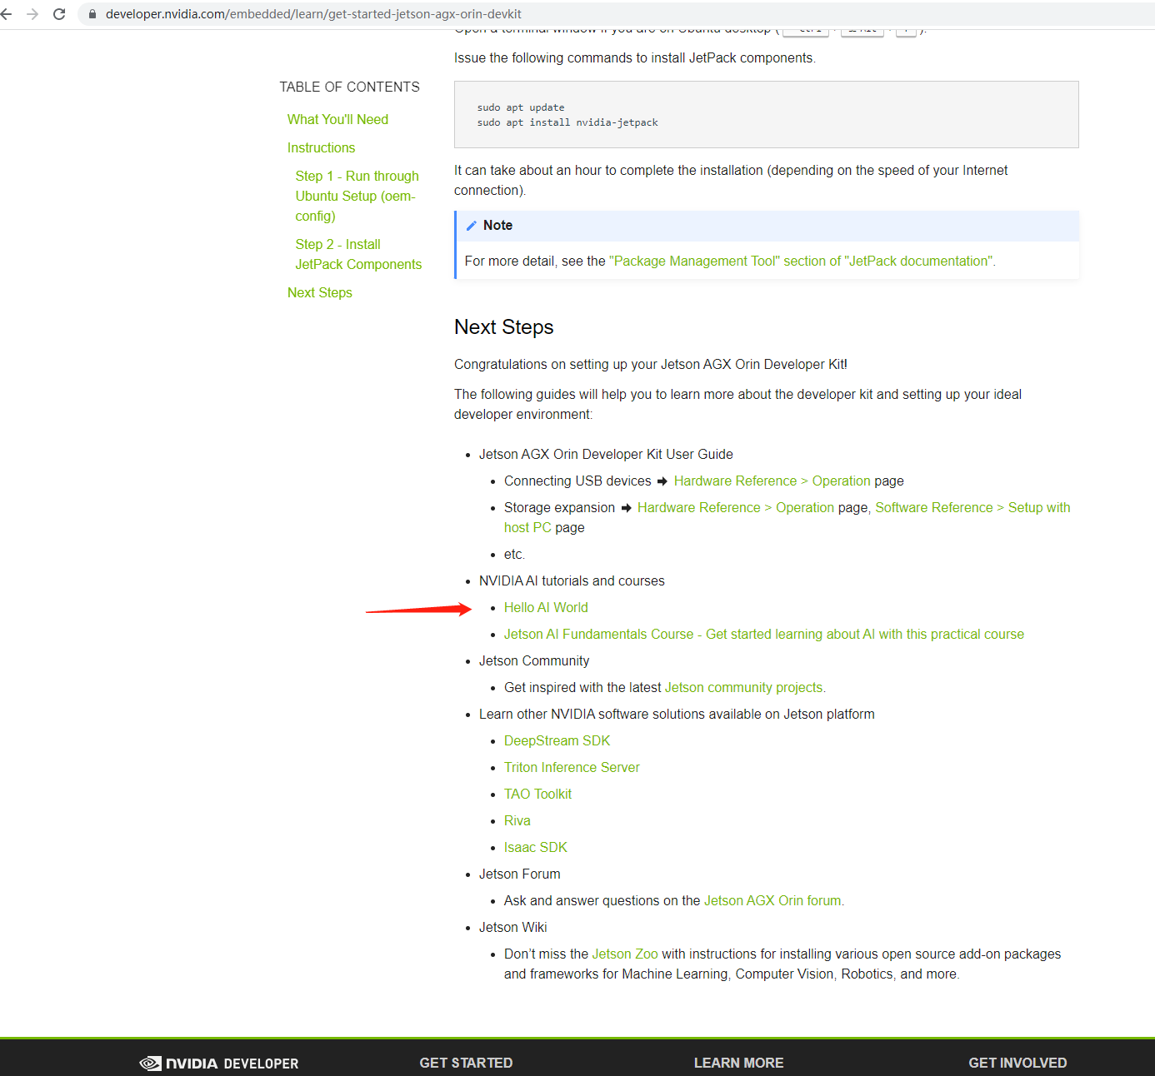The height and width of the screenshot is (1076, 1155).
Task: Go to Step 1 Ubuntu Setup link
Action: tap(357, 196)
